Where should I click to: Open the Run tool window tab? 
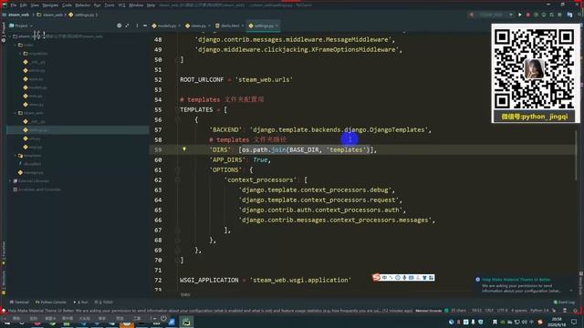(81, 302)
